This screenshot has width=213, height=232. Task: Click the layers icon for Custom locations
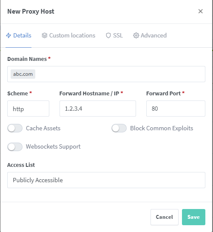[x=45, y=35]
